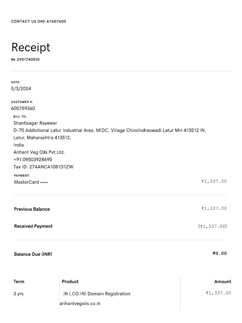Click the Term column header
242x323 pixels.
tap(19, 282)
